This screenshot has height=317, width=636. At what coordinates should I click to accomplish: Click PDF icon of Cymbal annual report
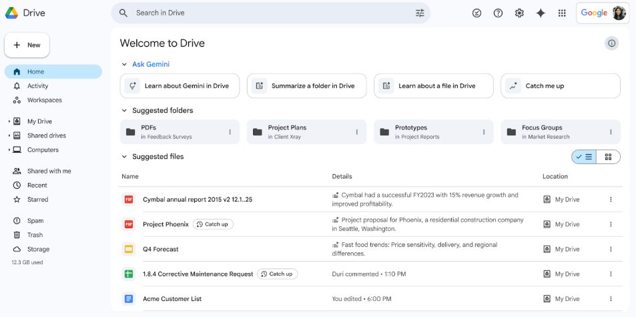(129, 199)
